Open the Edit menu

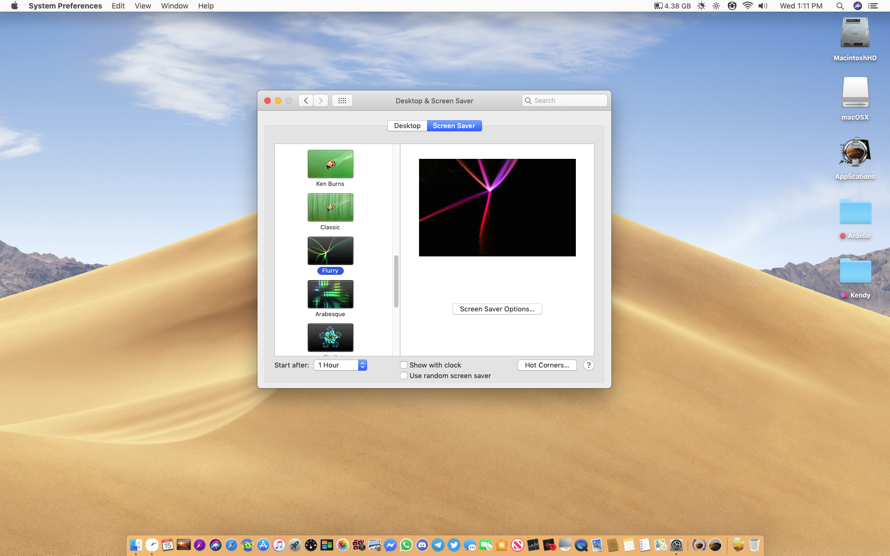118,6
